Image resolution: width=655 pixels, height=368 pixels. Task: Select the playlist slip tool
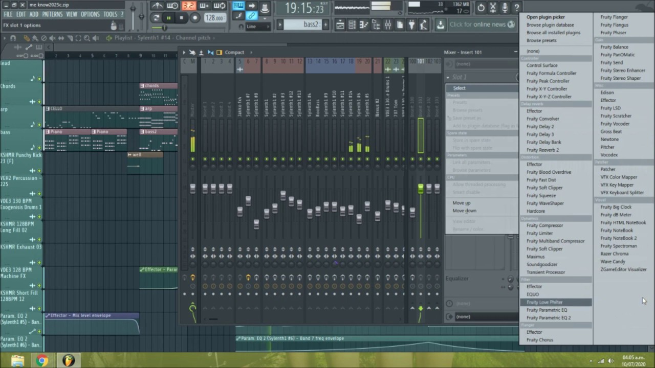(61, 38)
